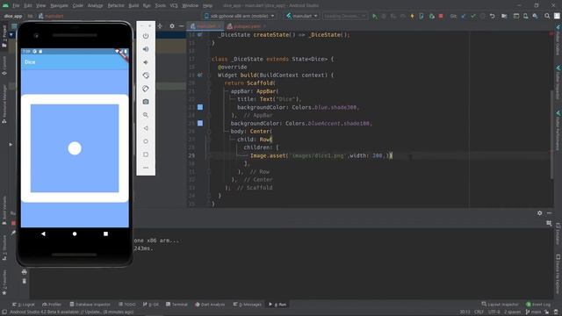The image size is (562, 316).
Task: Toggle fold marker beside Scaffold line
Action: coord(209,83)
